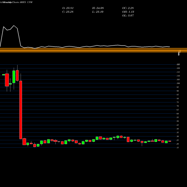The width and height of the screenshot is (187, 187).
Task: Click the last candlestick on the right
Action: tap(170, 141)
